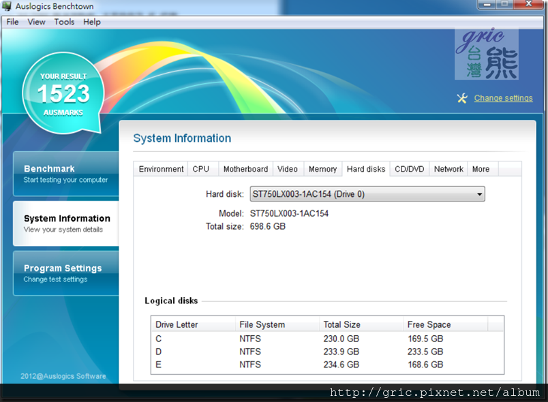Click the 234.6 GB total size value

(x=341, y=365)
